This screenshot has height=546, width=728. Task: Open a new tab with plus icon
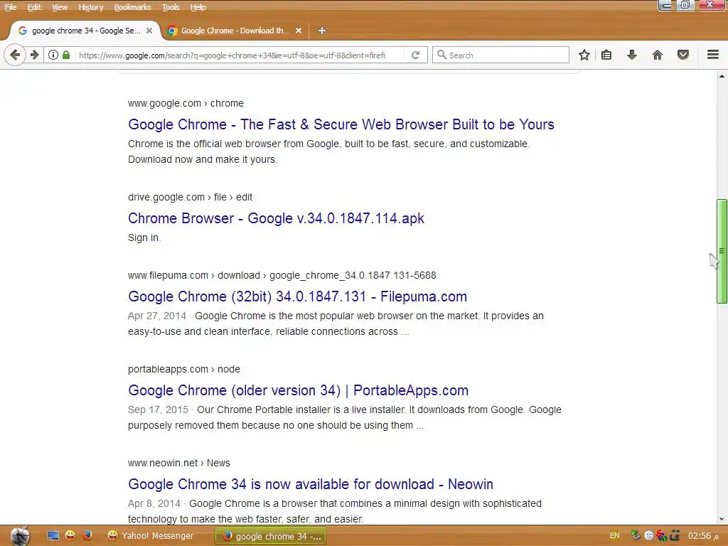pyautogui.click(x=322, y=31)
